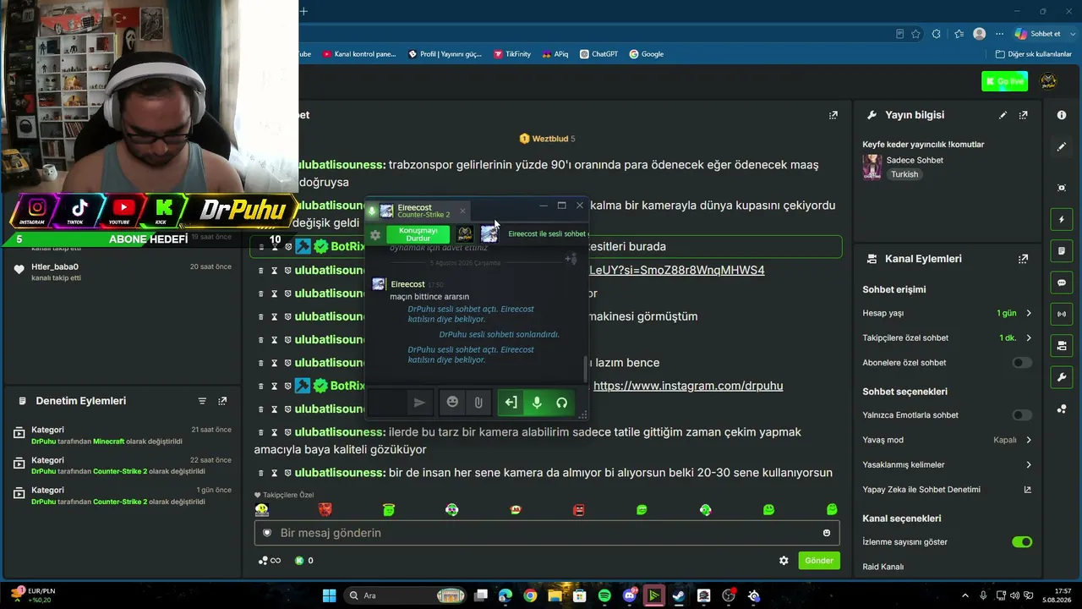1082x609 pixels.
Task: Toggle the document sidebar panel
Action: click(1062, 251)
